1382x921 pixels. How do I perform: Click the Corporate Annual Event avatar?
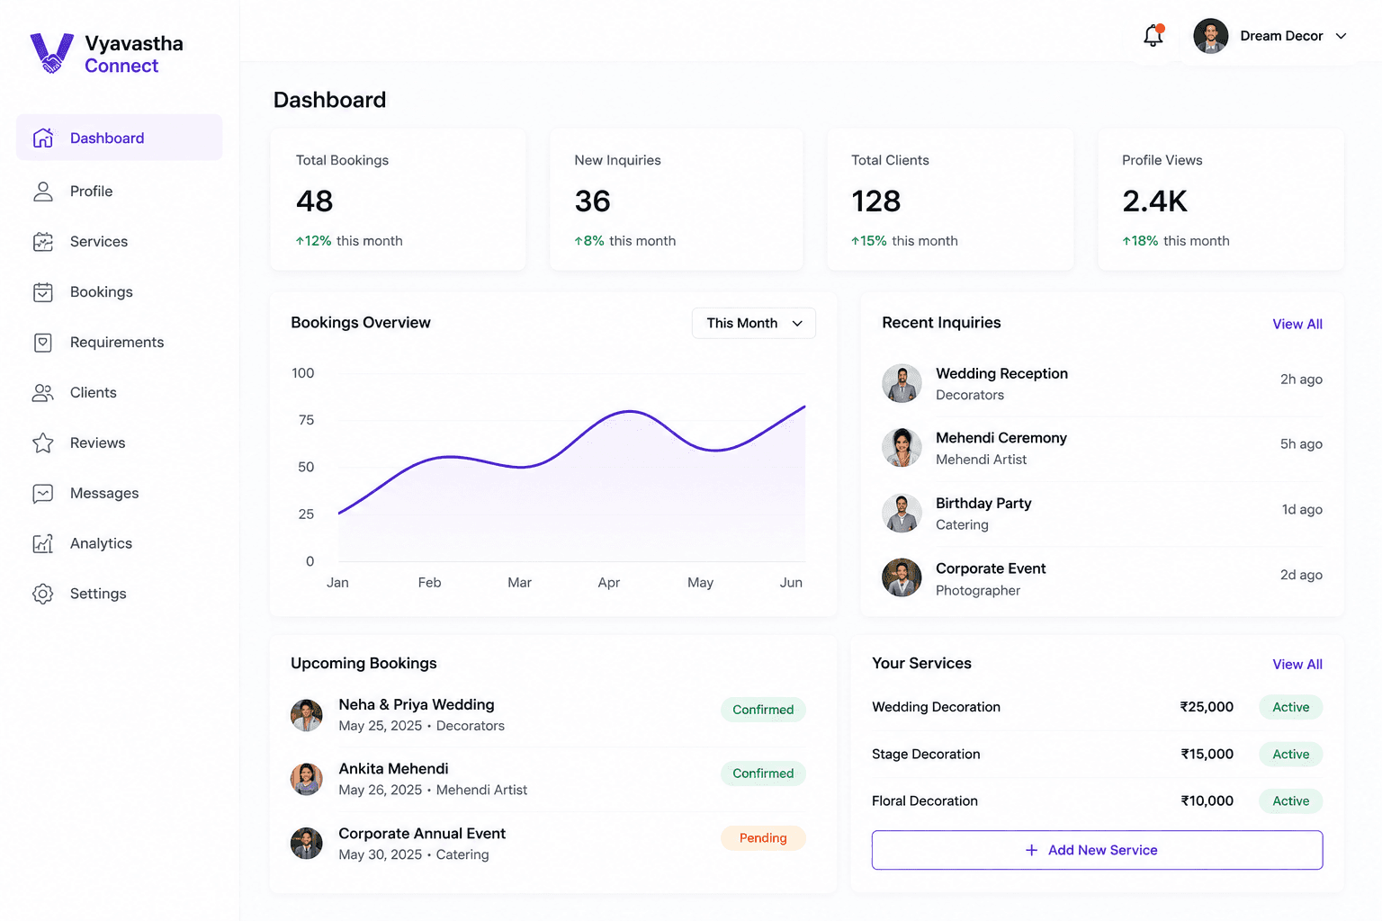click(307, 844)
